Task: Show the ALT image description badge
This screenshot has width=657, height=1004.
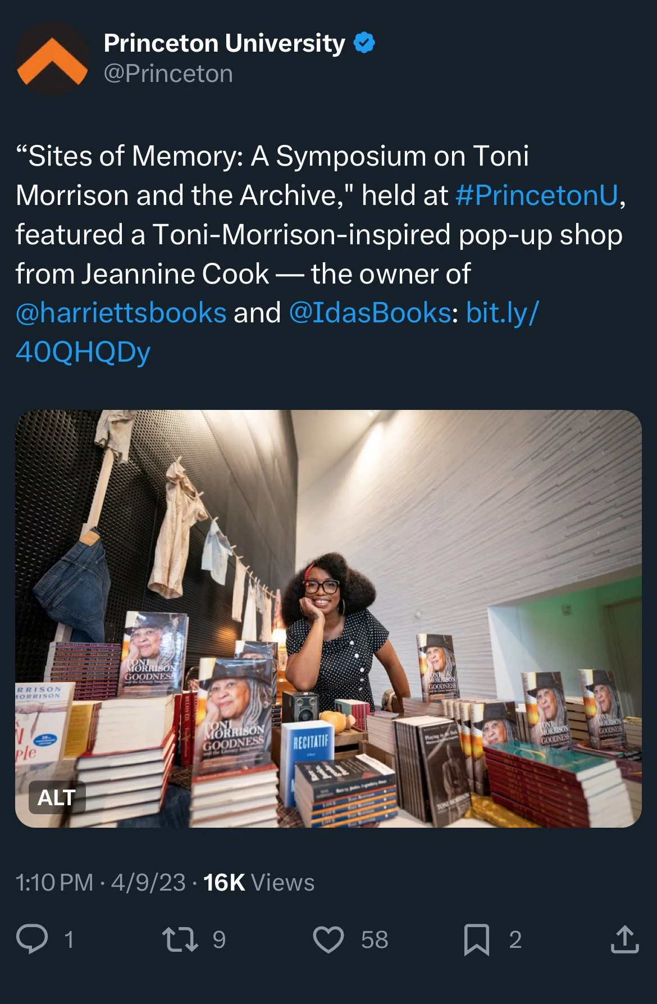Action: (57, 797)
